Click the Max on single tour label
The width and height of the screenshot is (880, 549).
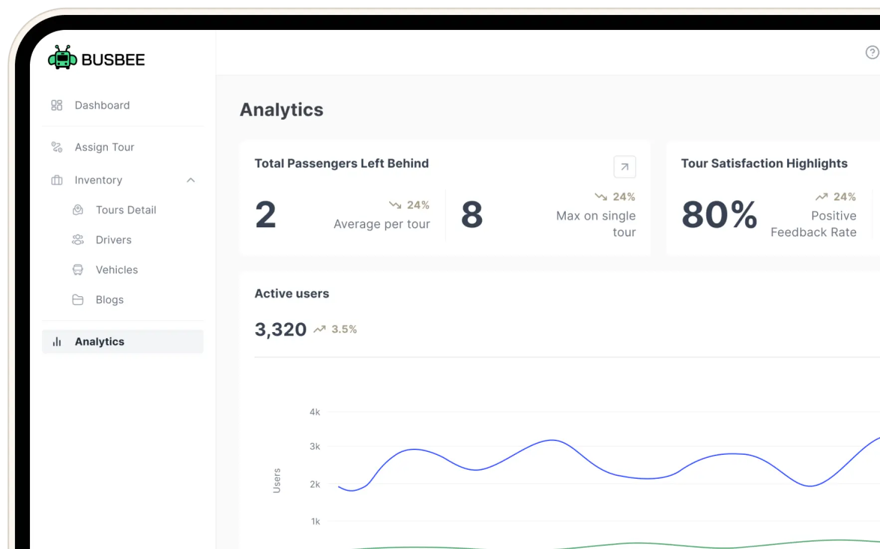596,224
